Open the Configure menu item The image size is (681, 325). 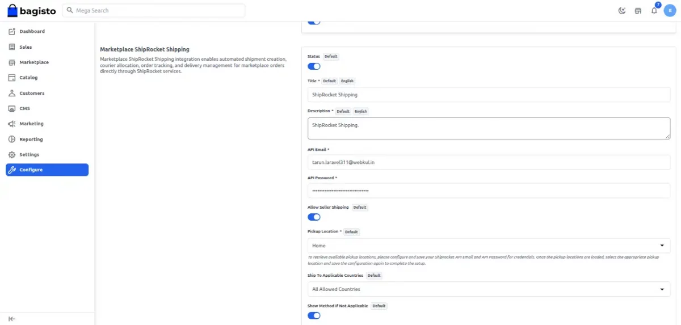pyautogui.click(x=47, y=170)
